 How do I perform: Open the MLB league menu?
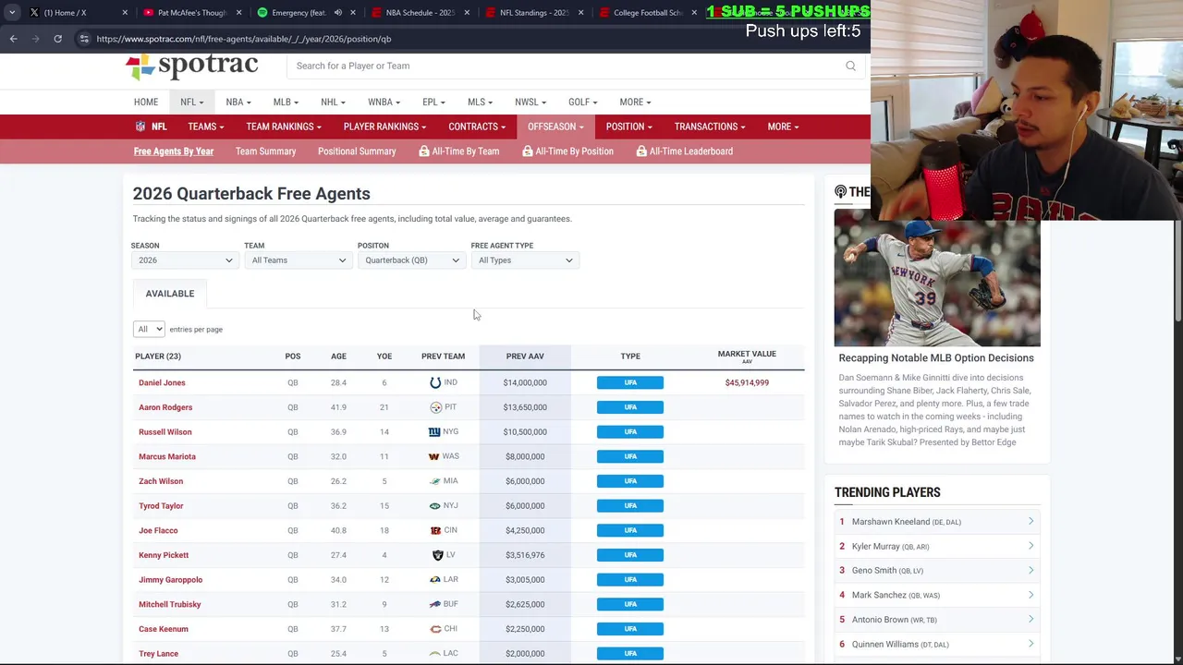(286, 102)
